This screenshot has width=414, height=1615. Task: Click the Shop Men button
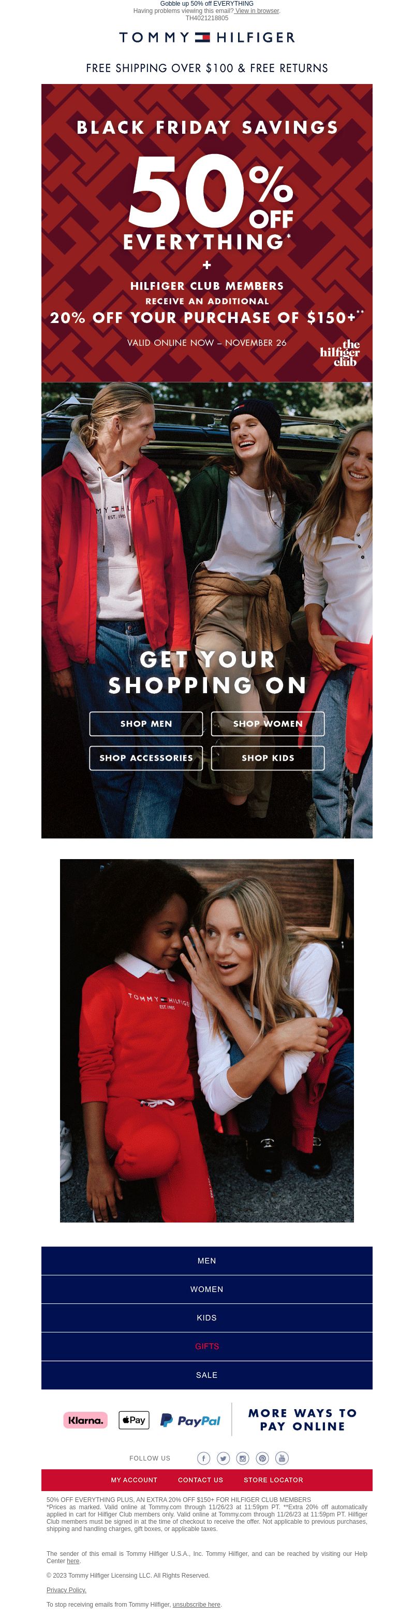click(146, 723)
